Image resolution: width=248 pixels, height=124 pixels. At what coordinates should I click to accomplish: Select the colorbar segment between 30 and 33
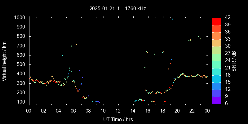[216, 42]
